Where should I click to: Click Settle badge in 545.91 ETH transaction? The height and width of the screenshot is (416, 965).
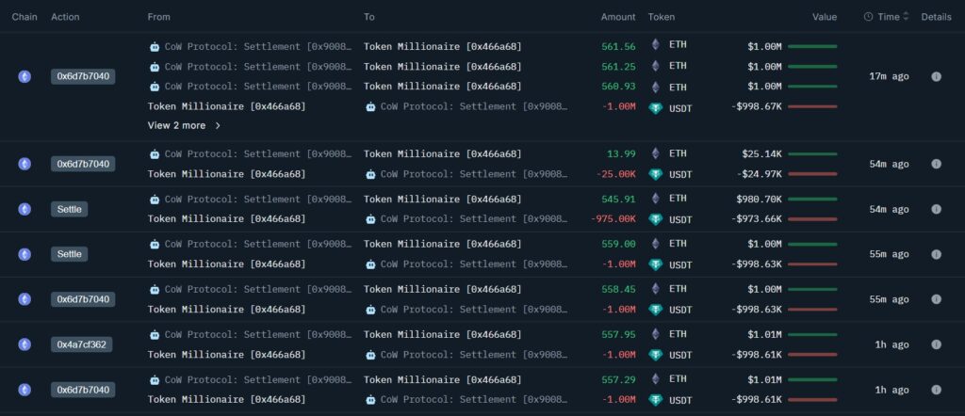(70, 209)
